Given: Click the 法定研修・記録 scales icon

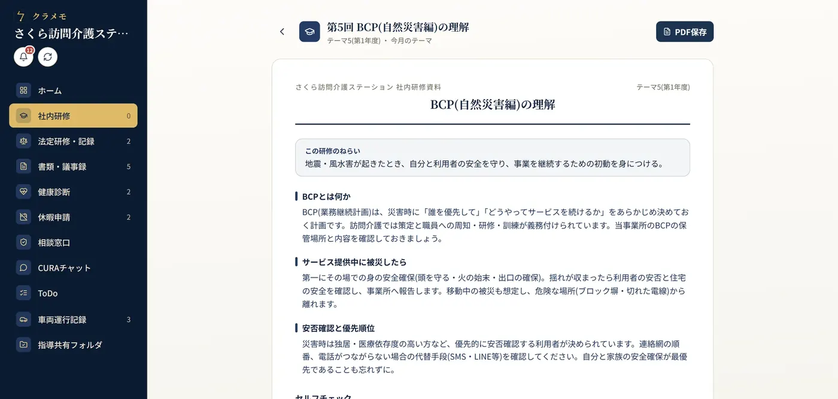Looking at the screenshot, I should (23, 141).
